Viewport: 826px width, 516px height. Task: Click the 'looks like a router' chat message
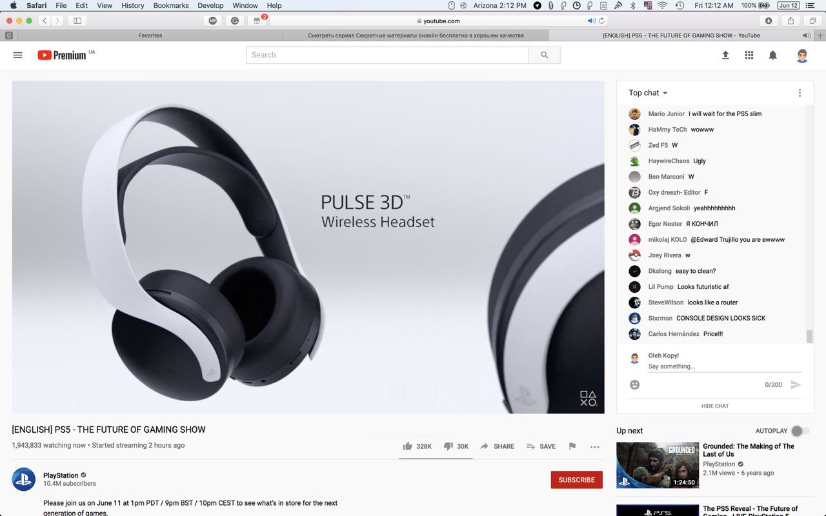click(x=712, y=303)
